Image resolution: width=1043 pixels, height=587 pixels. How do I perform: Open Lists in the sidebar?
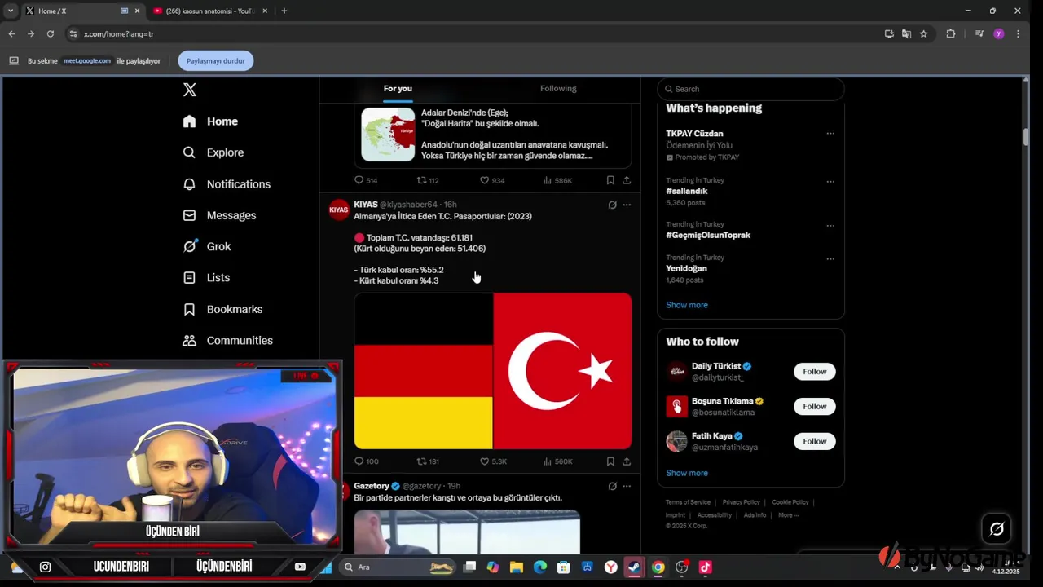click(206, 278)
